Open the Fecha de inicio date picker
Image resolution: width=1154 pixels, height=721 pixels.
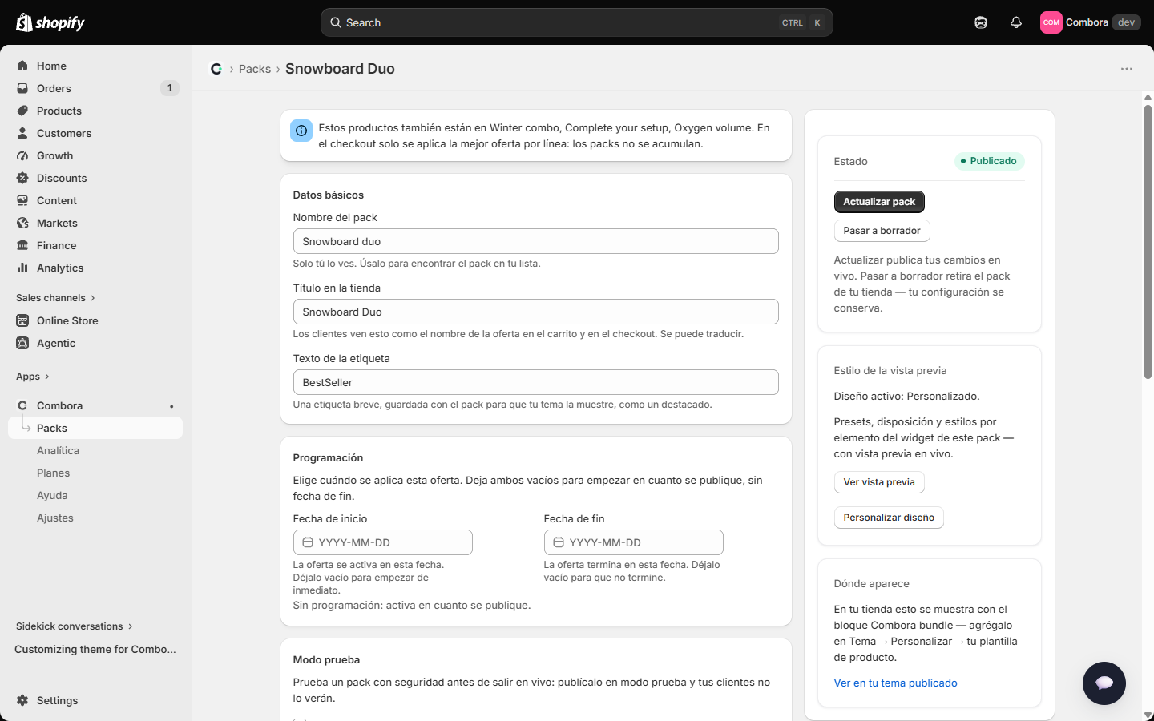383,542
